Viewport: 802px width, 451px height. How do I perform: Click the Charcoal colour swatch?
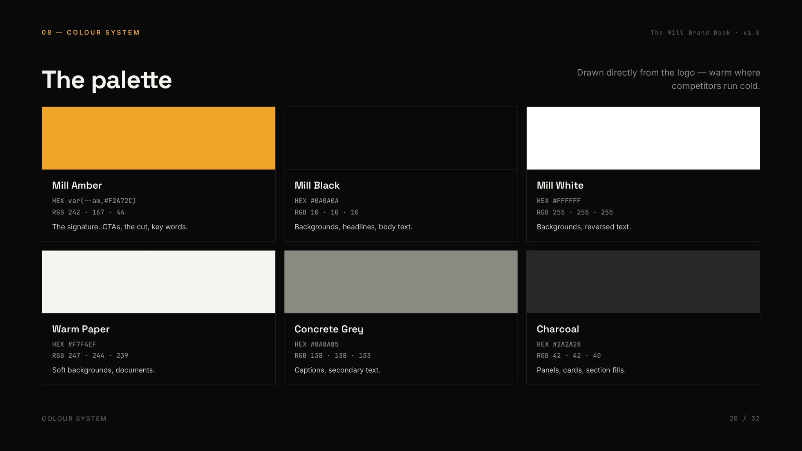(x=643, y=282)
